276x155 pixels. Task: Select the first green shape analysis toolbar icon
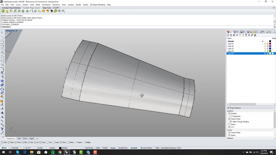tap(3, 11)
